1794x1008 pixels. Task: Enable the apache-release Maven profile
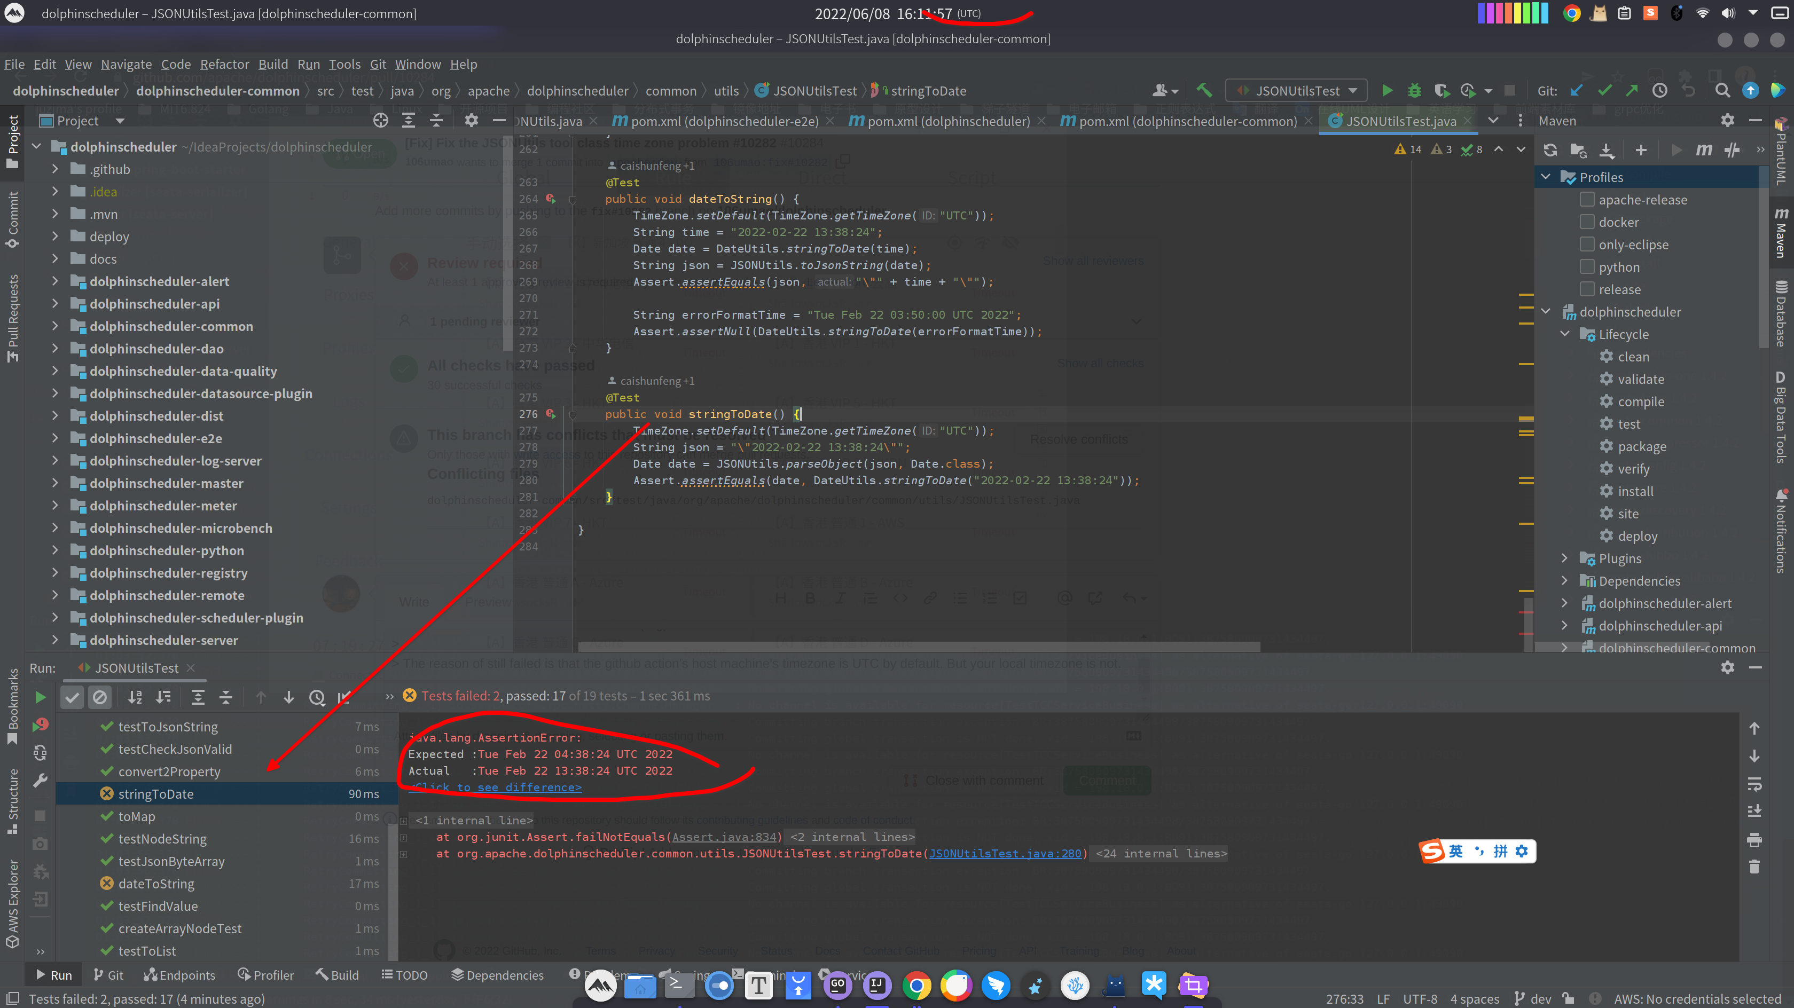1587,200
